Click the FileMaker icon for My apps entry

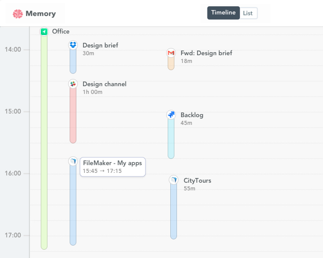[73, 161]
